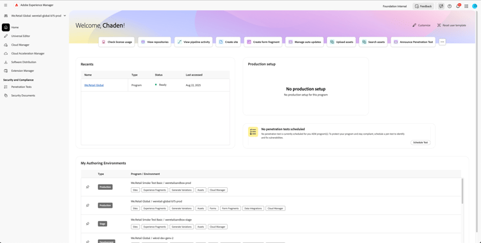Open Cloud Manager for weretailsandbox-stage

tap(217, 227)
